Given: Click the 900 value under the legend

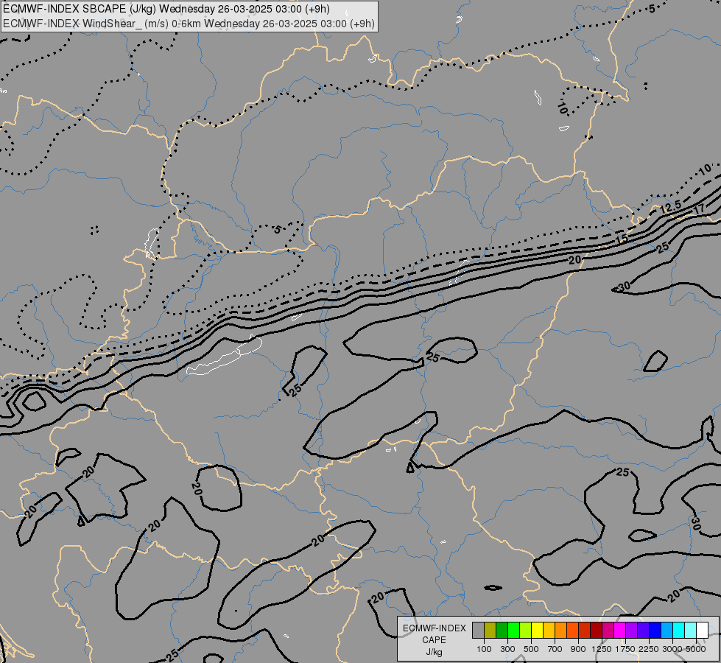Looking at the screenshot, I should (578, 649).
